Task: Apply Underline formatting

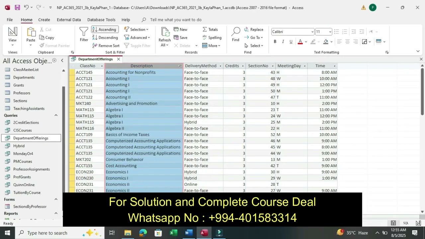Action: [291, 41]
